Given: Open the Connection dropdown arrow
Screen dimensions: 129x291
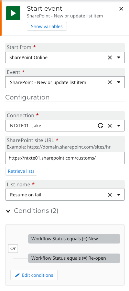Looking at the screenshot, I should coord(119,126).
